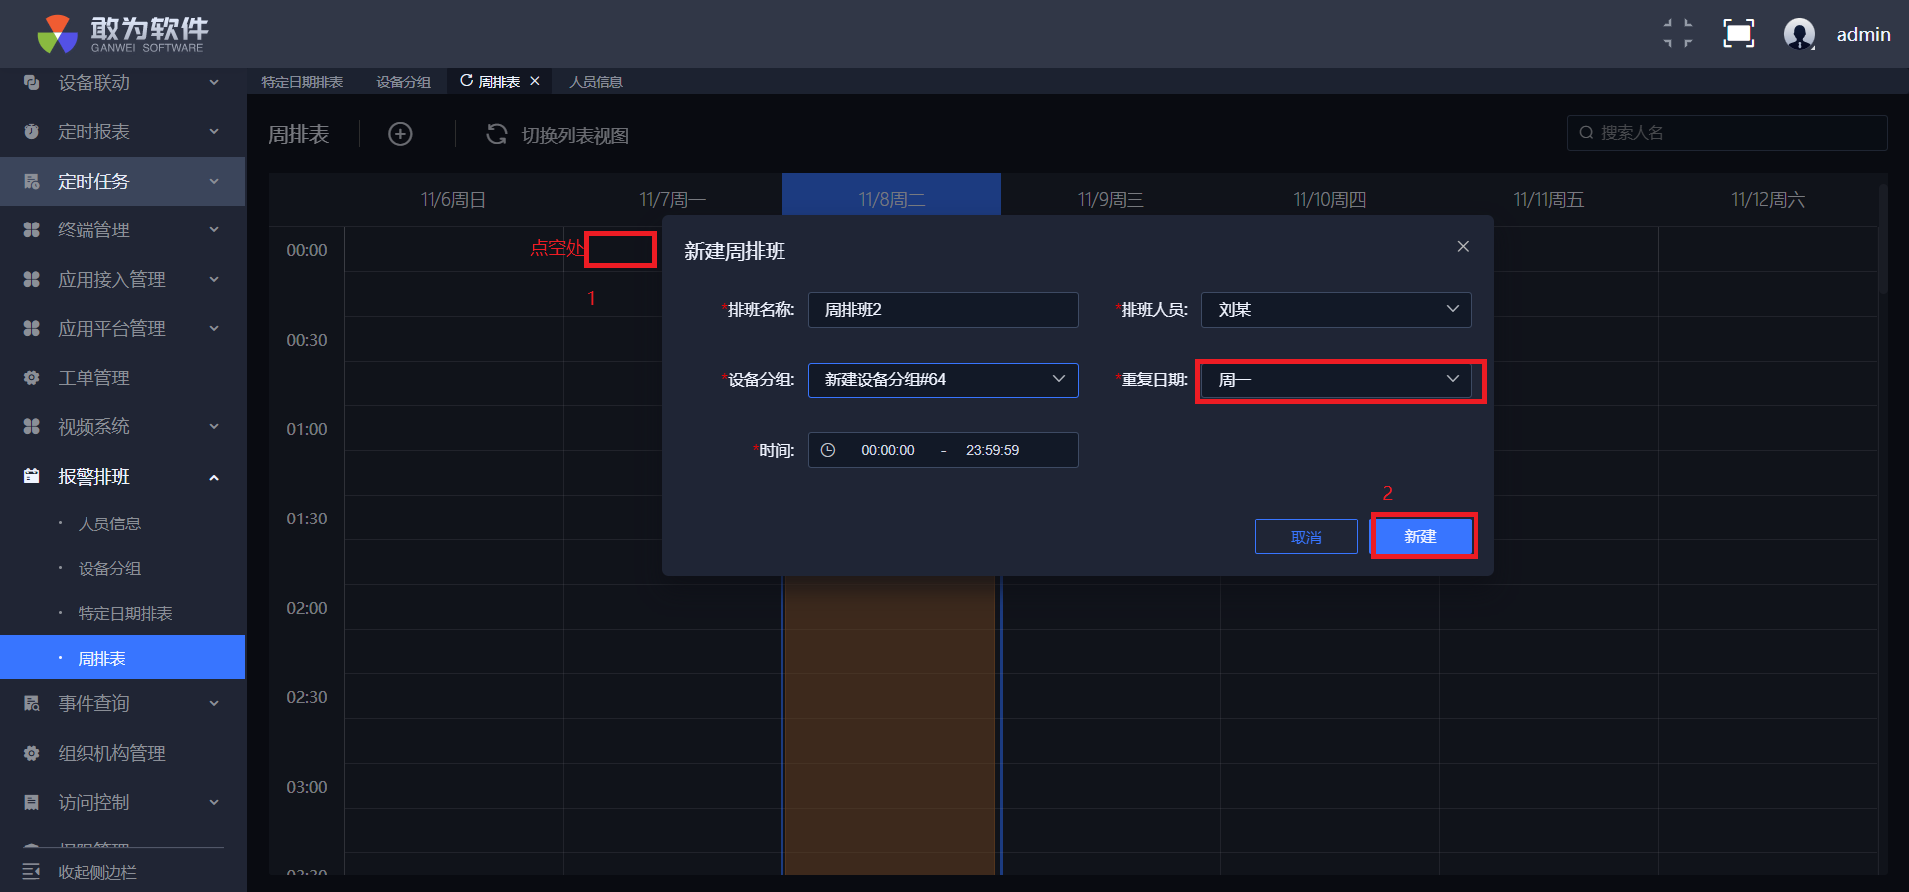Click the search magnifier icon
1909x892 pixels.
[x=1586, y=133]
